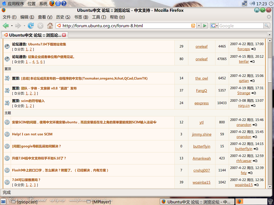Click the search magnifier icon
274x205 pixels.
tap(267, 26)
